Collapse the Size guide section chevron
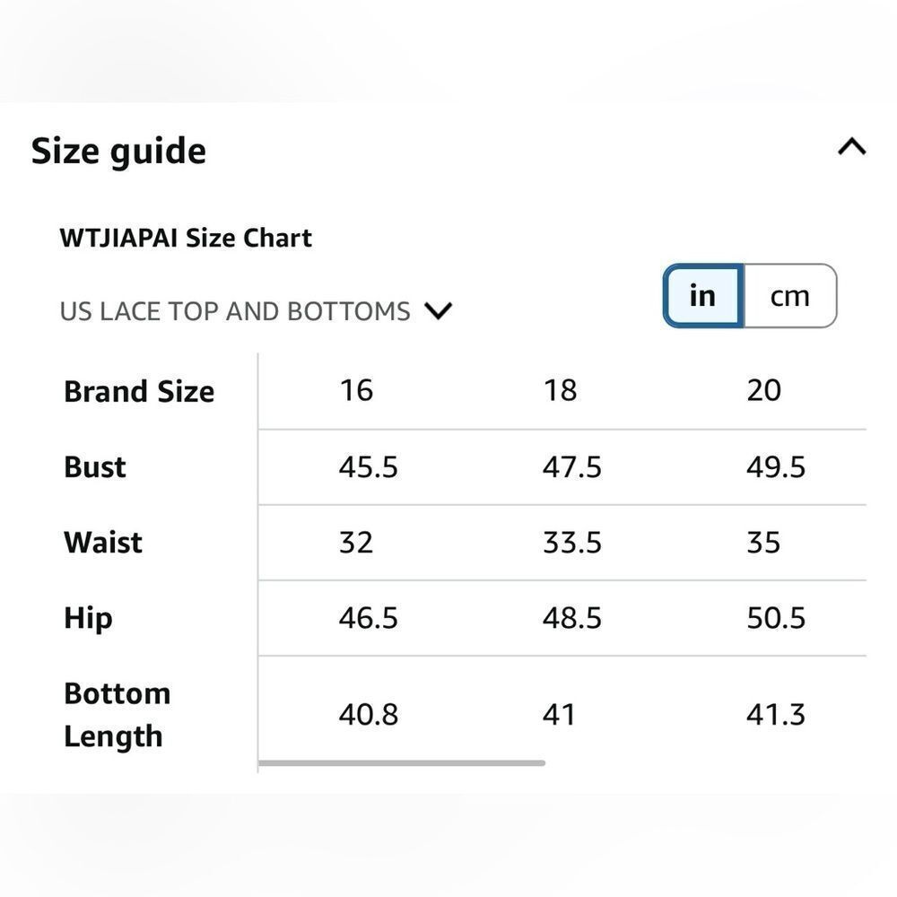The width and height of the screenshot is (897, 897). 851,147
